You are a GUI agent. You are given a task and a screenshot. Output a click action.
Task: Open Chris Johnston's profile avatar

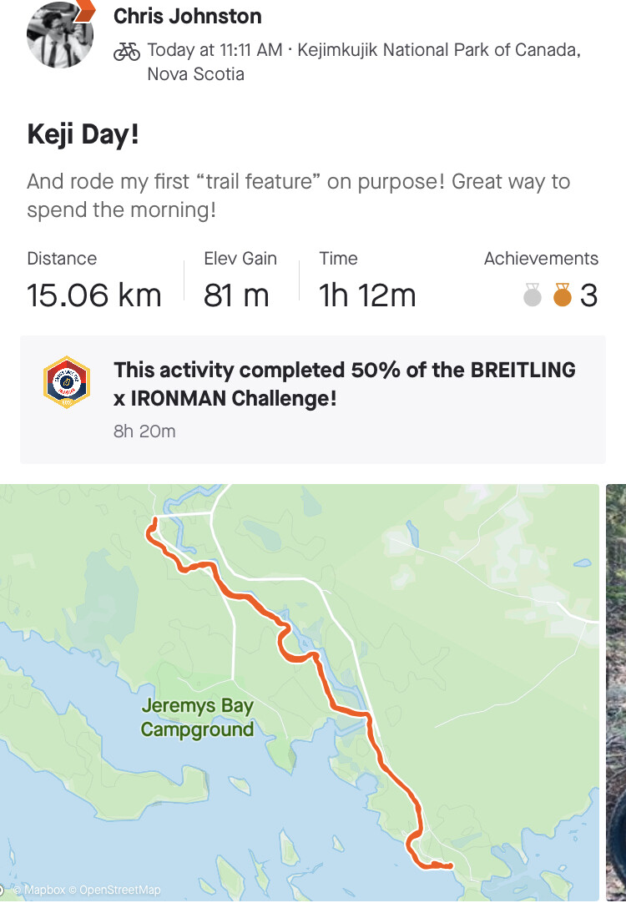pyautogui.click(x=58, y=34)
